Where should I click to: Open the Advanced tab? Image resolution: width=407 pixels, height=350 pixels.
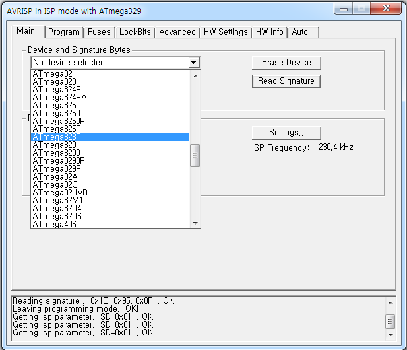pos(177,32)
